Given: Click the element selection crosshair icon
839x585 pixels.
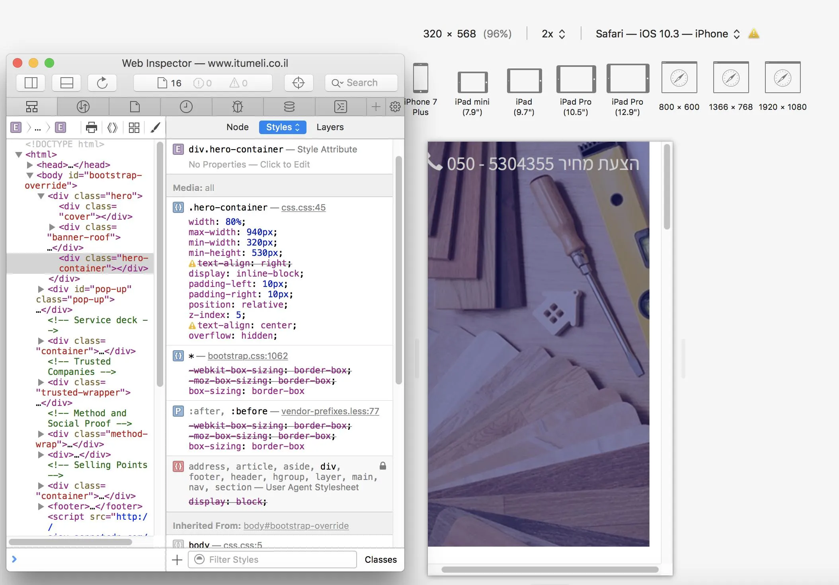Looking at the screenshot, I should click(298, 83).
